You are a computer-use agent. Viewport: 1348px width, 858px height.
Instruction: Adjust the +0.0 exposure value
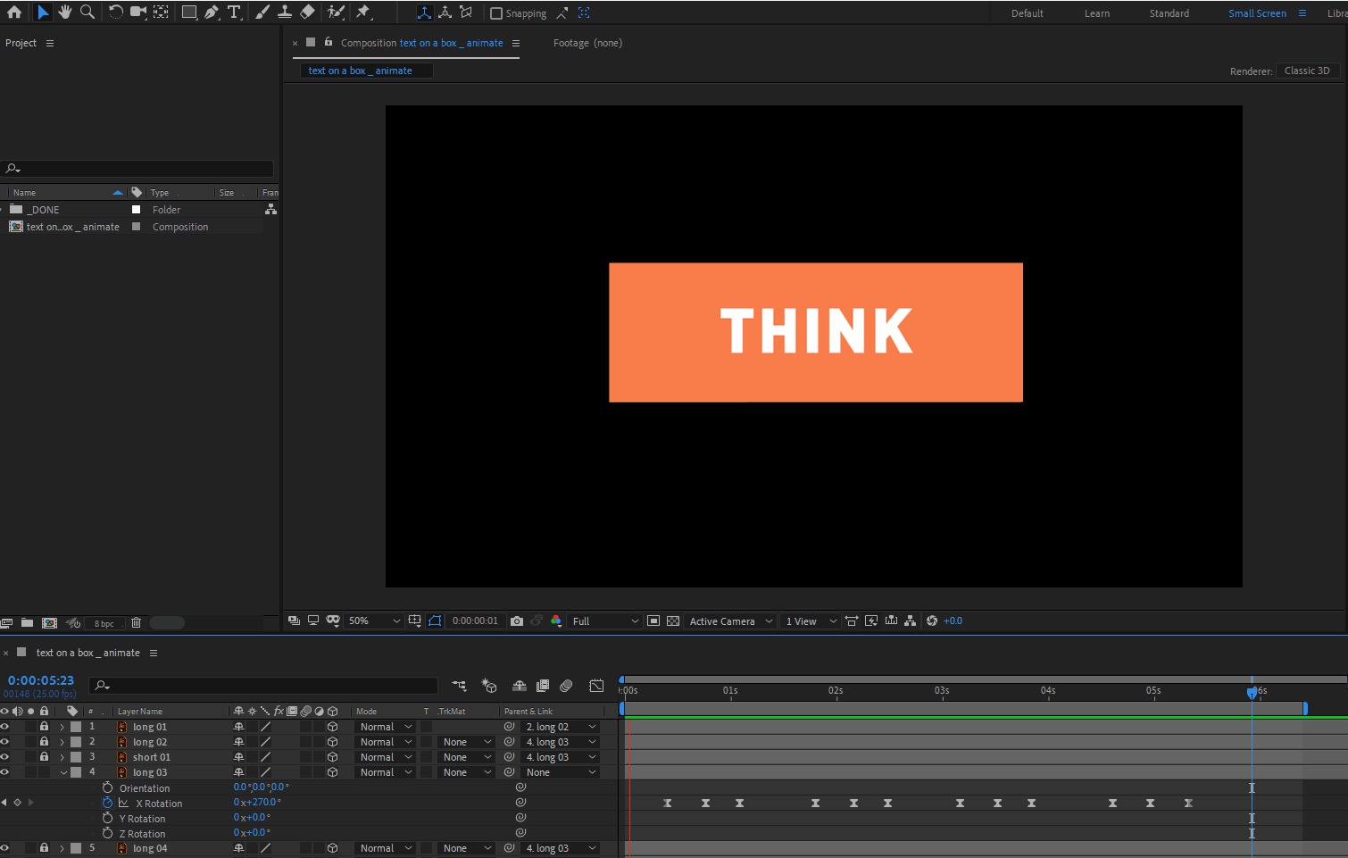953,621
